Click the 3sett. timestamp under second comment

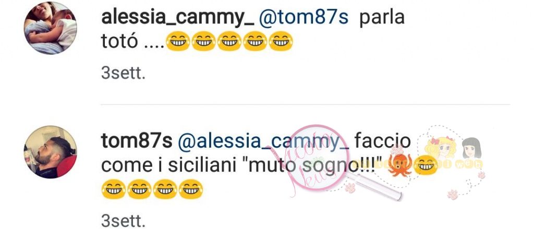123,221
